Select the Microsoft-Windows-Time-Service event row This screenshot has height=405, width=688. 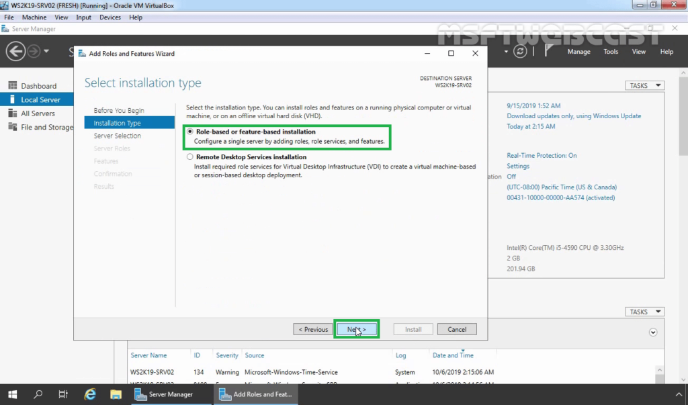coord(392,372)
